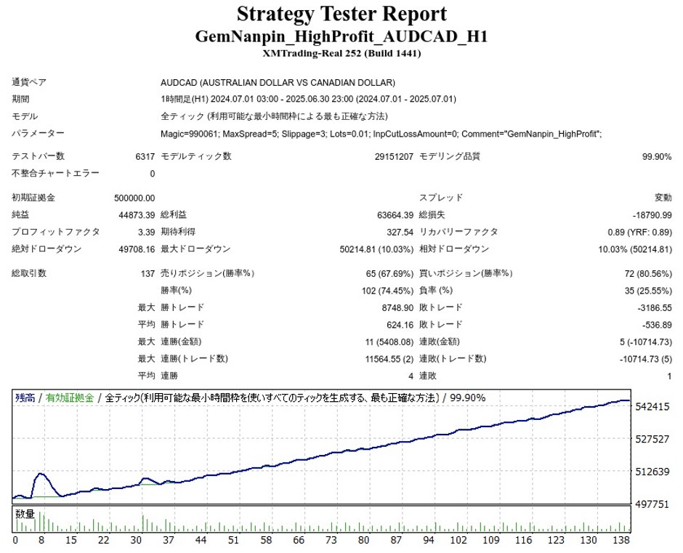The height and width of the screenshot is (553, 683).
Task: Click the modeling quality value 99.90% in the table
Action: [x=657, y=156]
